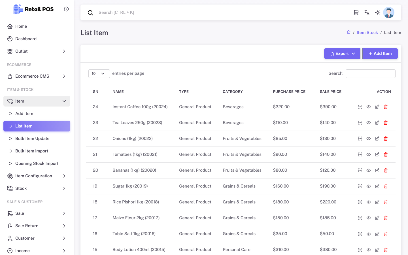This screenshot has width=408, height=255.
Task: Follow the Item Stock breadcrumb link
Action: 367,33
